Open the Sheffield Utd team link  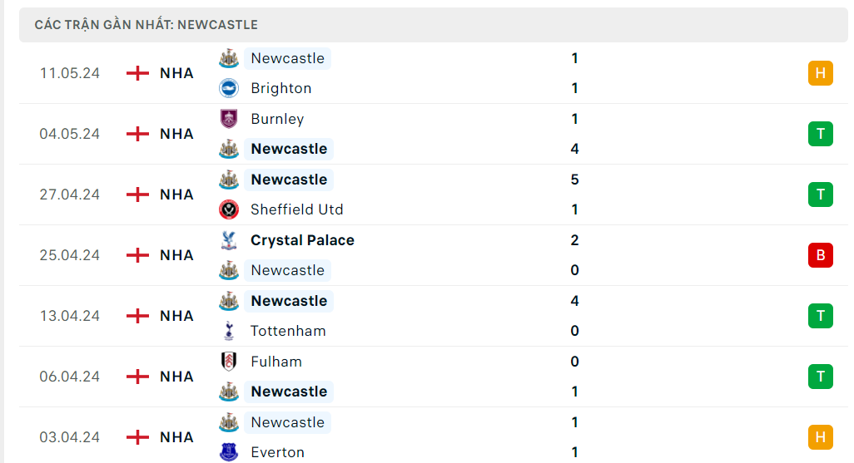pos(296,209)
